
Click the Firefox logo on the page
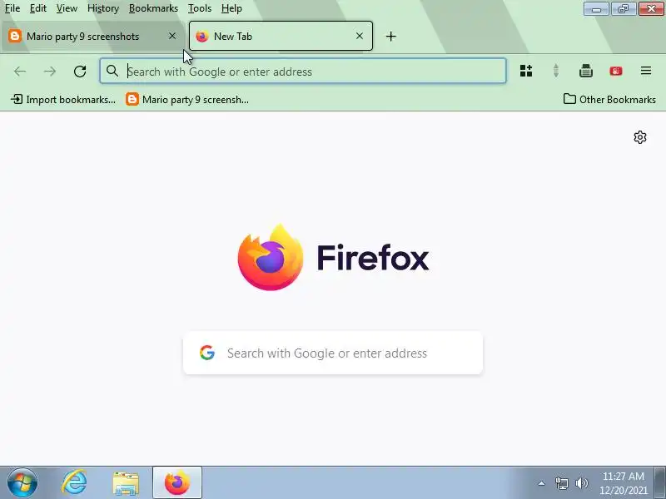[x=333, y=258]
